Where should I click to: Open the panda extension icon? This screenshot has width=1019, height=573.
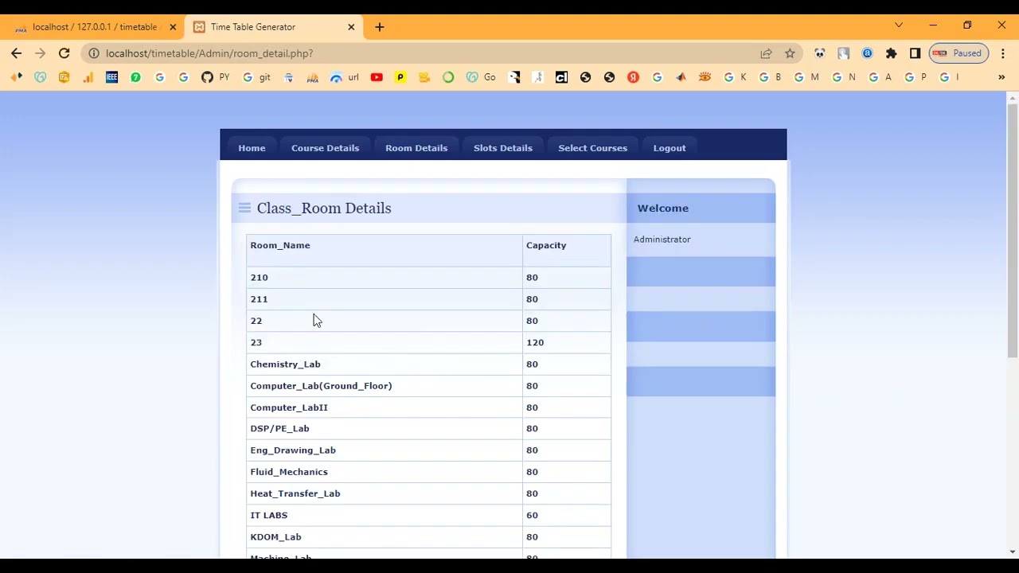pos(820,53)
